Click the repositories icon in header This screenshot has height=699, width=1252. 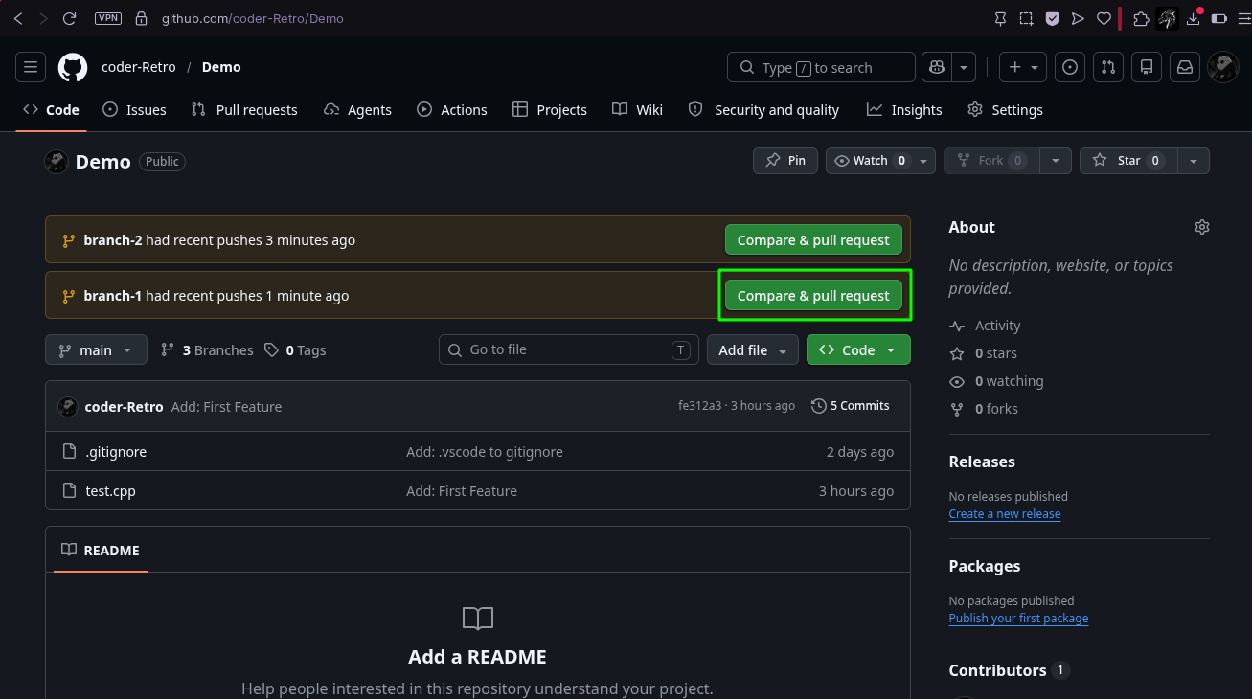pos(1147,67)
